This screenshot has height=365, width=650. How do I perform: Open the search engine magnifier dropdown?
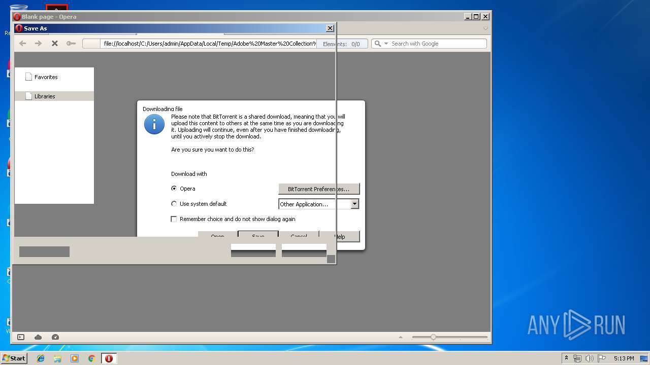[x=381, y=44]
